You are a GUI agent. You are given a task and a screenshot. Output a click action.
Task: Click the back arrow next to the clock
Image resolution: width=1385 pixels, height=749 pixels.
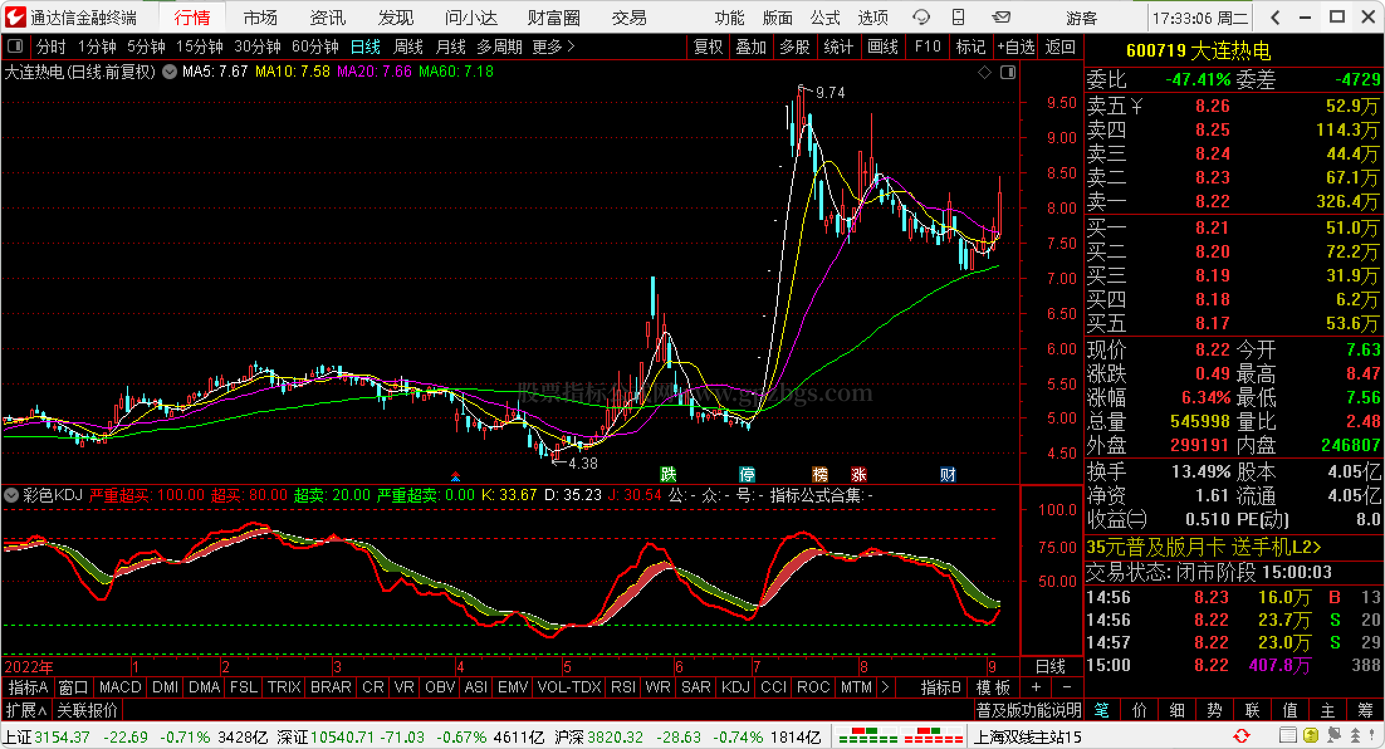point(1275,18)
